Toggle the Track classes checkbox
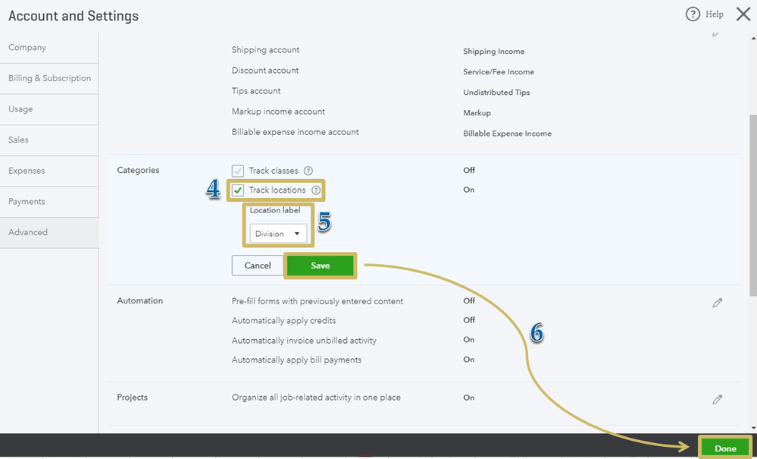Viewport: 757px width, 459px height. (238, 171)
